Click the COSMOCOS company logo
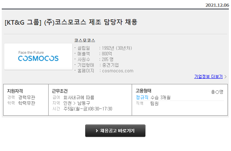The image size is (231, 151). [38, 56]
